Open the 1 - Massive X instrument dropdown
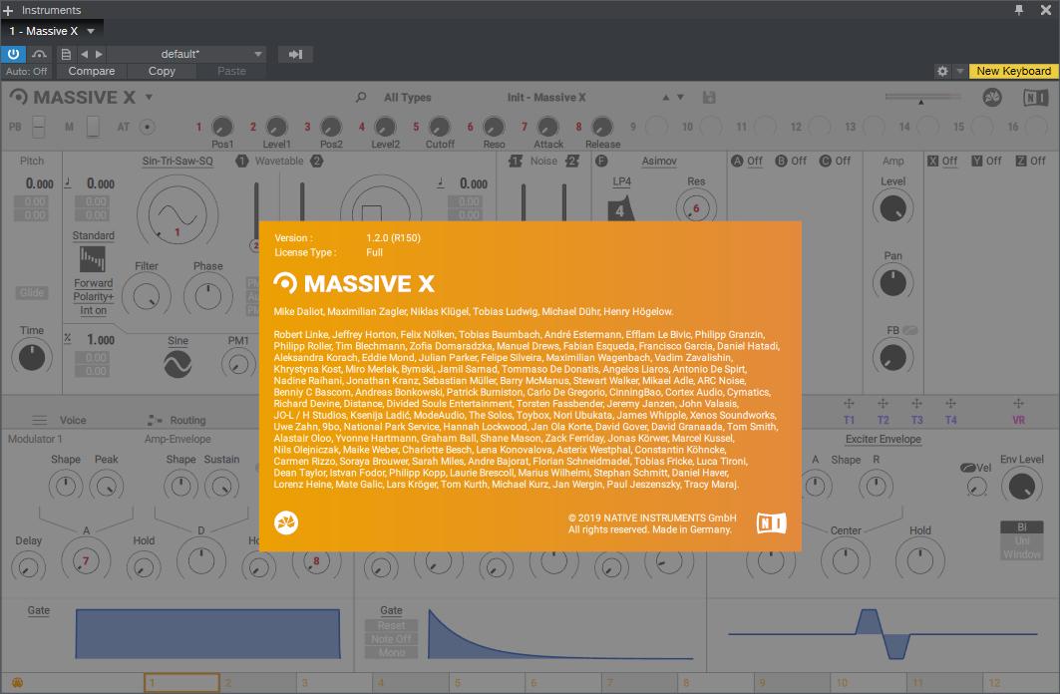 [x=90, y=31]
